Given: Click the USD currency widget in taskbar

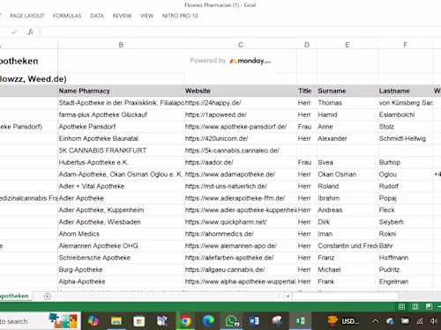Looking at the screenshot, I should [x=343, y=321].
